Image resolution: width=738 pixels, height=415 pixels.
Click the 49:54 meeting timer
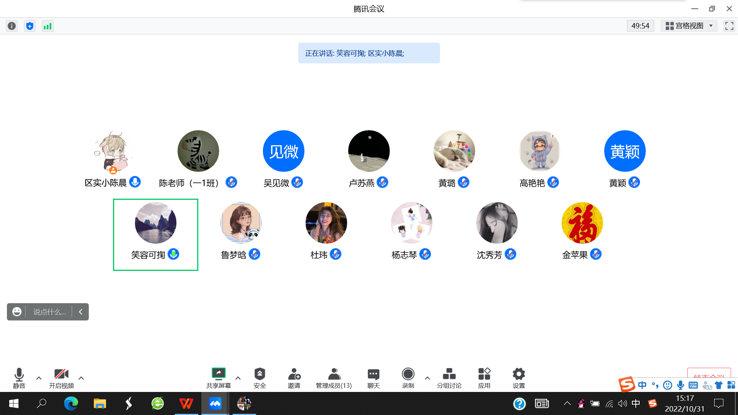640,26
